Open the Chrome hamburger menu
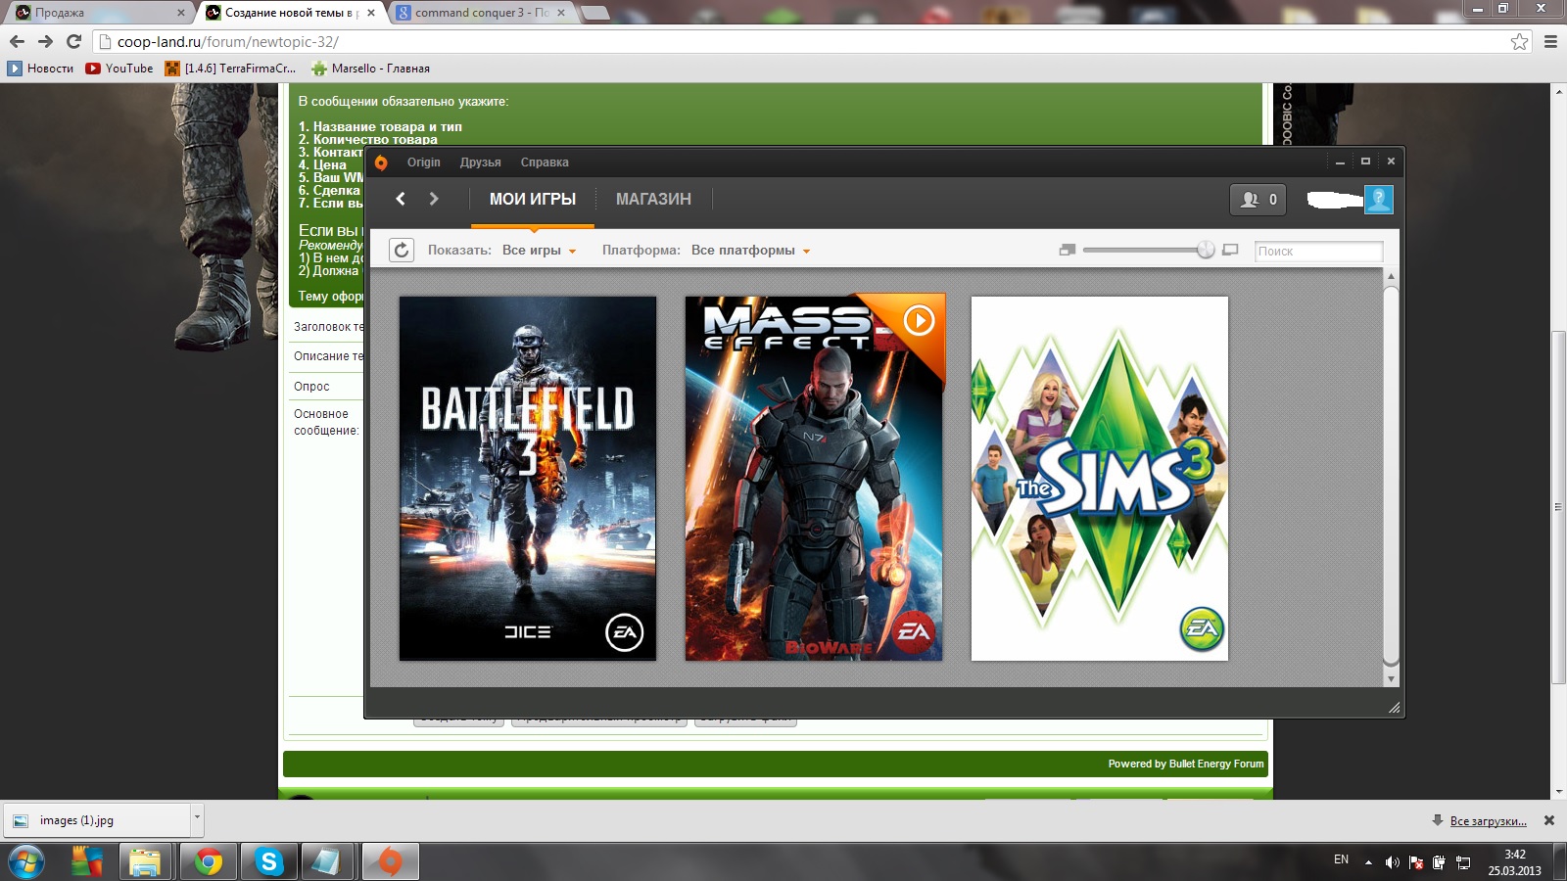Image resolution: width=1567 pixels, height=881 pixels. point(1550,41)
